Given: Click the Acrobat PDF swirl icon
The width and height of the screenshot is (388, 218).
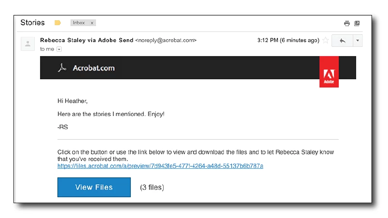Looking at the screenshot, I should pyautogui.click(x=62, y=68).
